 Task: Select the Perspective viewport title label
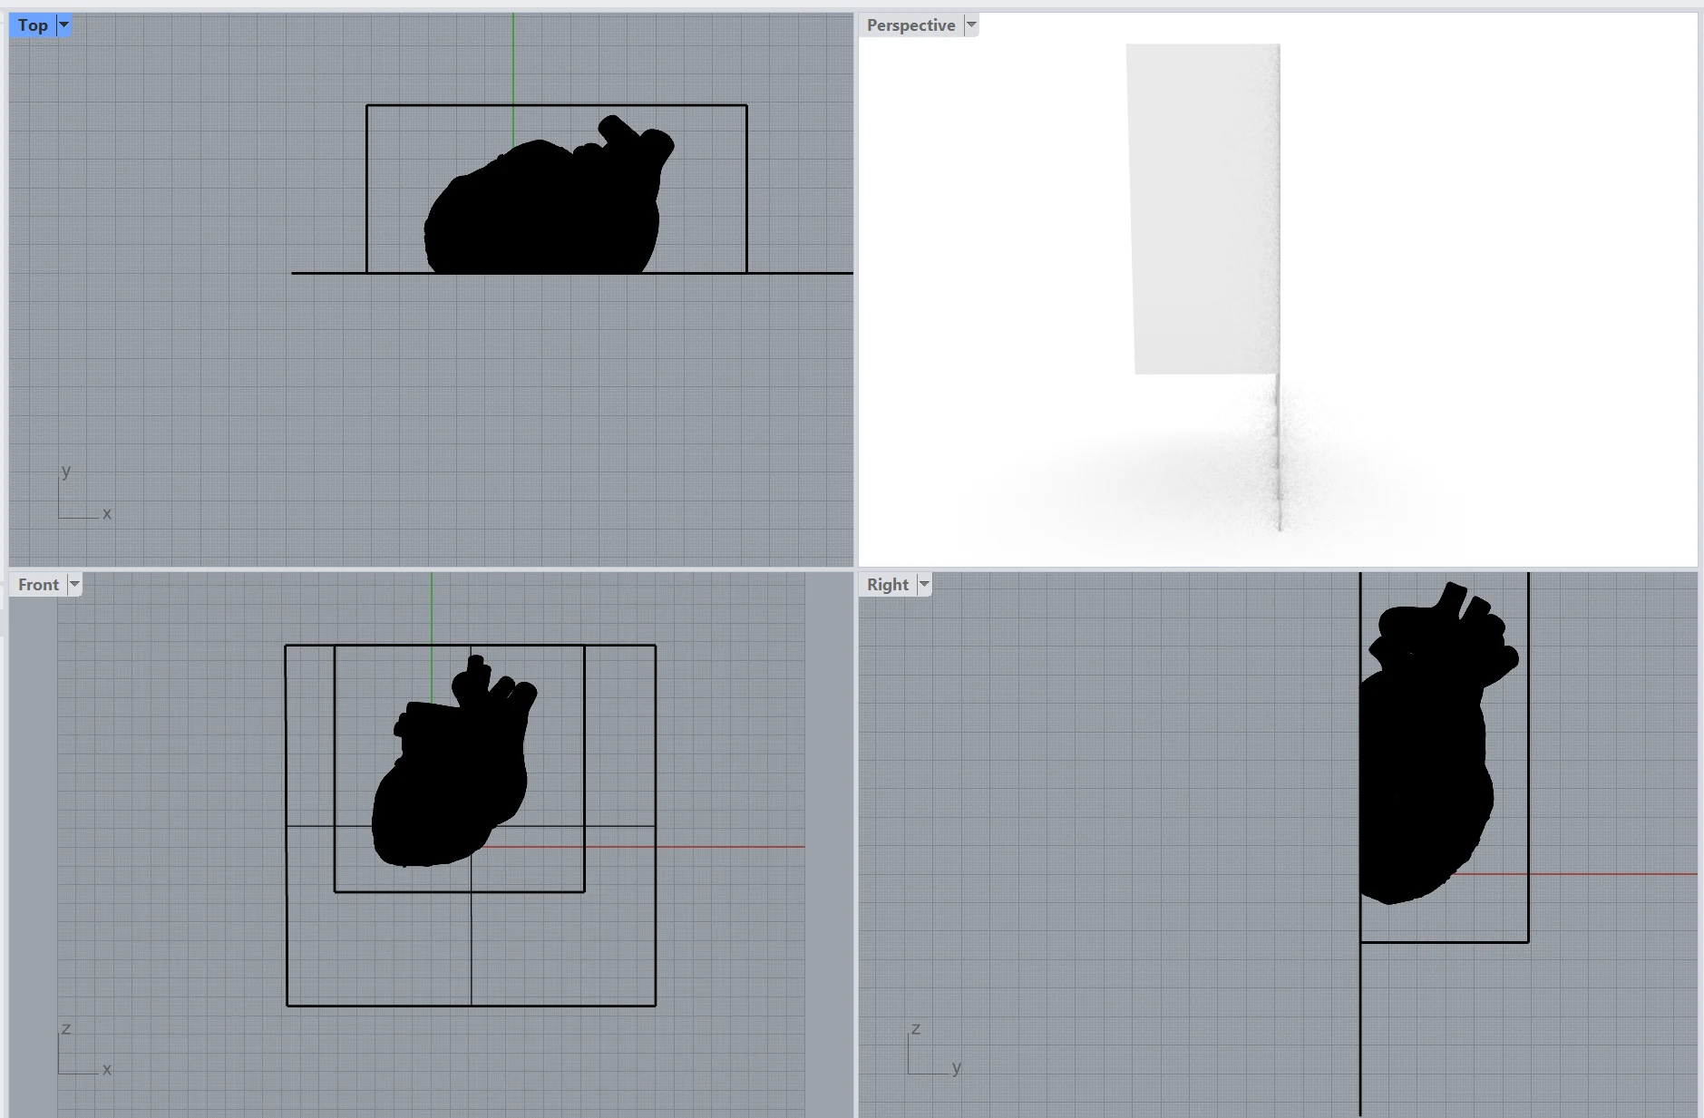coord(910,25)
